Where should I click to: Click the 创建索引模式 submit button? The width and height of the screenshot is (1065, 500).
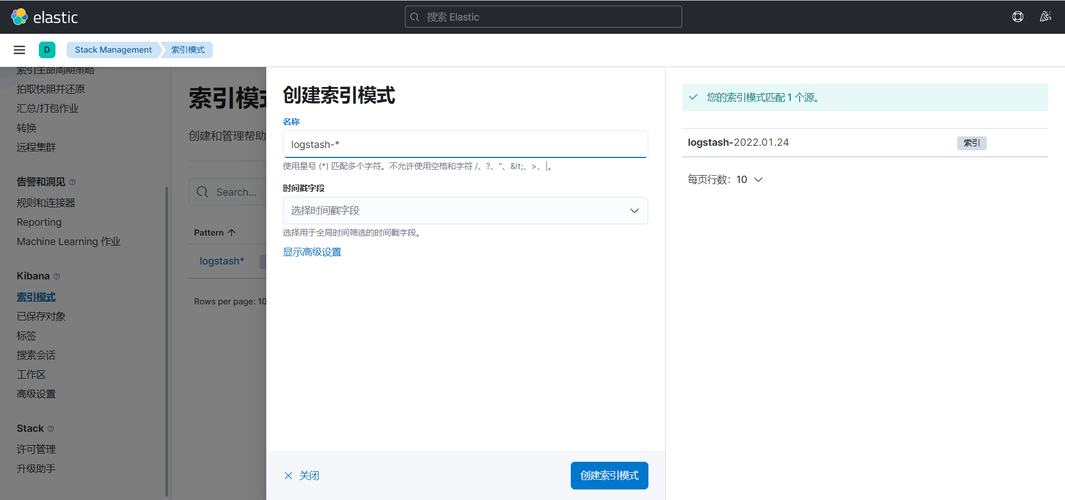click(609, 476)
